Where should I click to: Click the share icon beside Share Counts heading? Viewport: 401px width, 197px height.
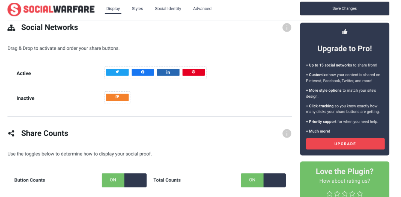pyautogui.click(x=11, y=133)
